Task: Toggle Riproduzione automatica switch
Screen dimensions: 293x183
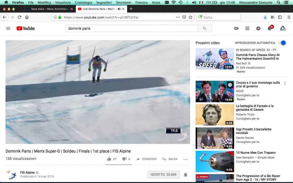Action: coord(282,43)
